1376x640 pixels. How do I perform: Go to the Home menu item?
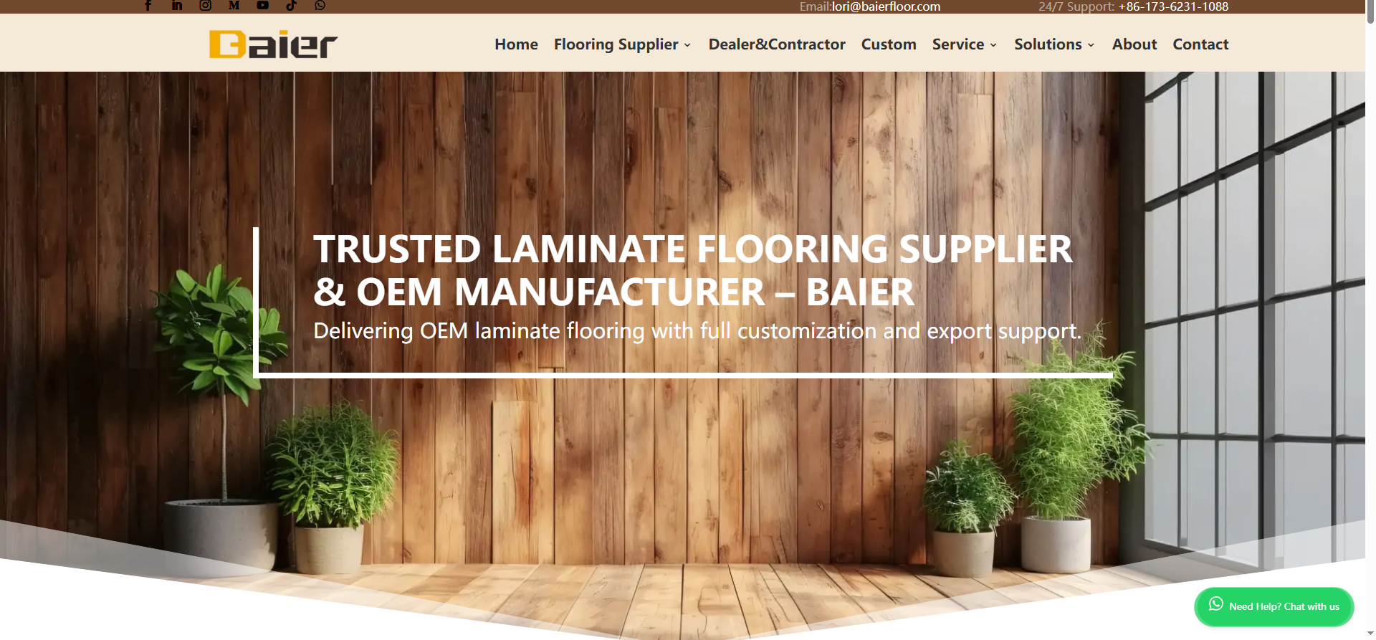coord(516,44)
